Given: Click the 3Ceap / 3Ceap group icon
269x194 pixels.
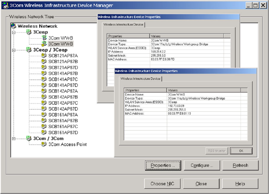Looking at the screenshot, I should 28,50.
